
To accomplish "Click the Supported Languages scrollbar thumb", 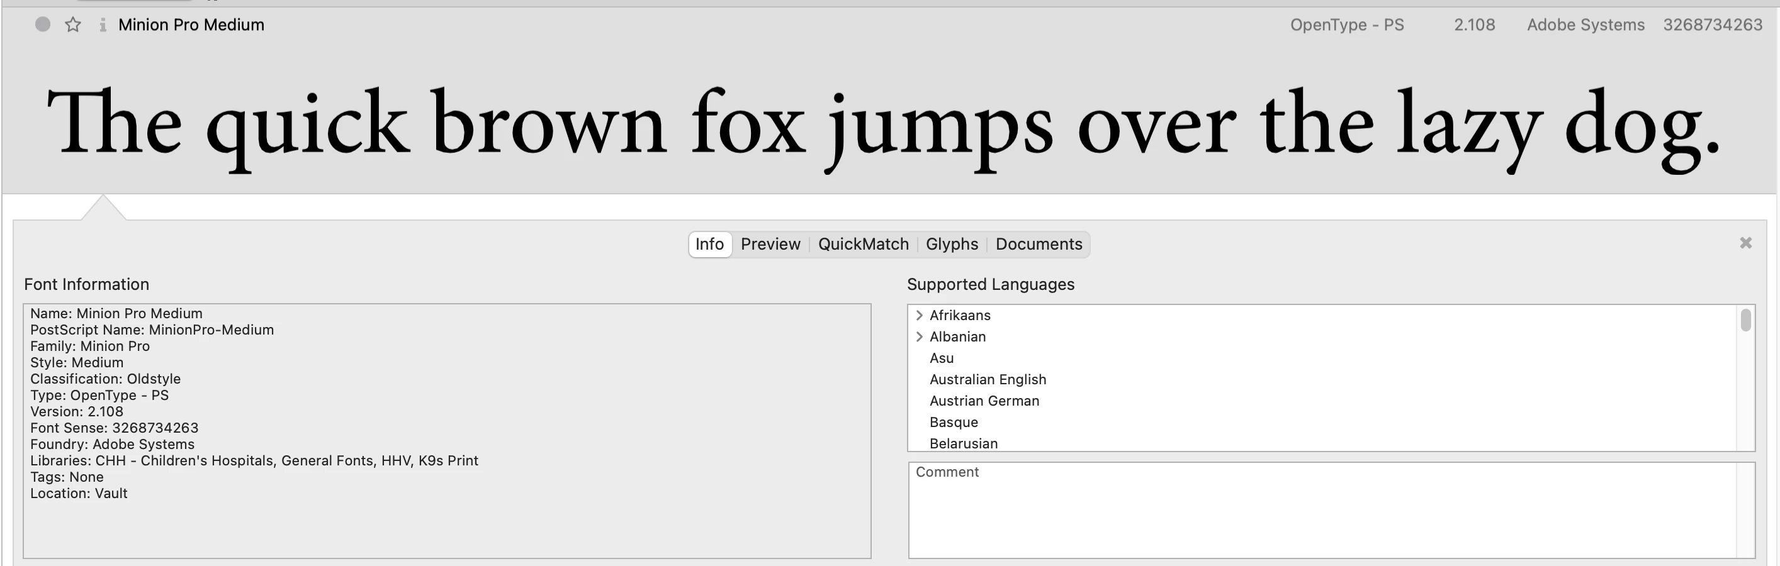I will point(1745,320).
